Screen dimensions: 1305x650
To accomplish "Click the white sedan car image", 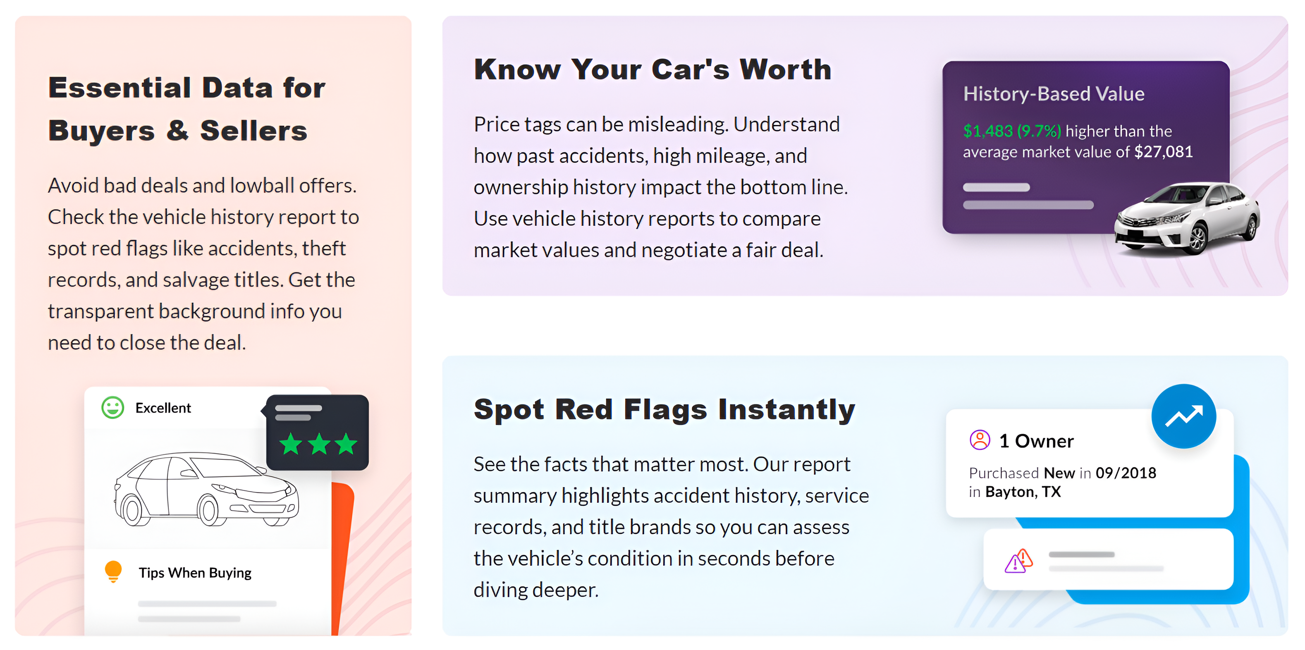I will 1187,219.
